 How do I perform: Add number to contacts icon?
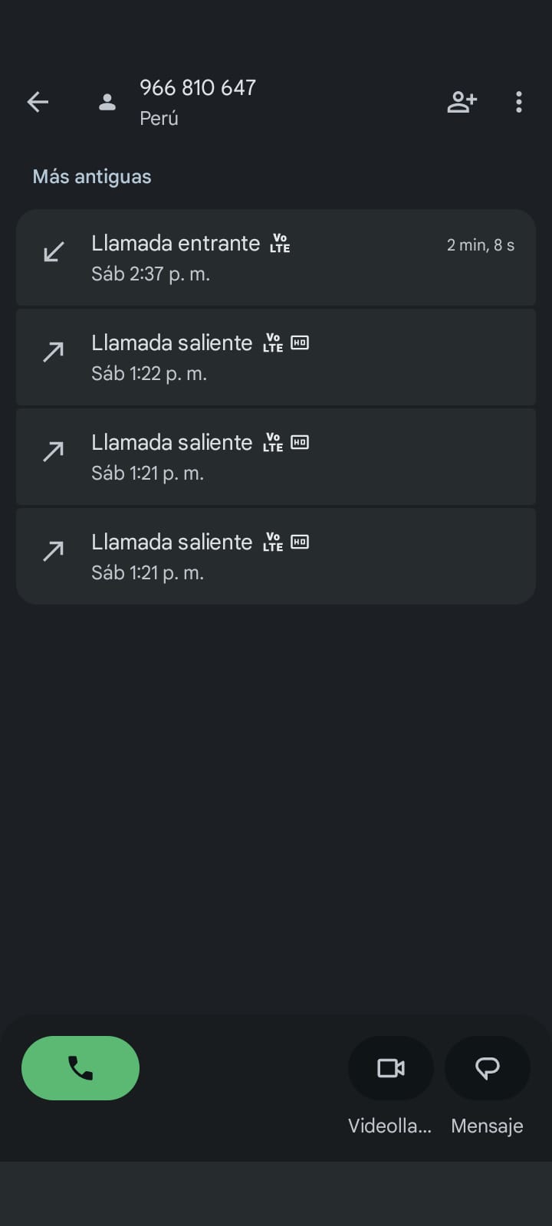(x=462, y=102)
